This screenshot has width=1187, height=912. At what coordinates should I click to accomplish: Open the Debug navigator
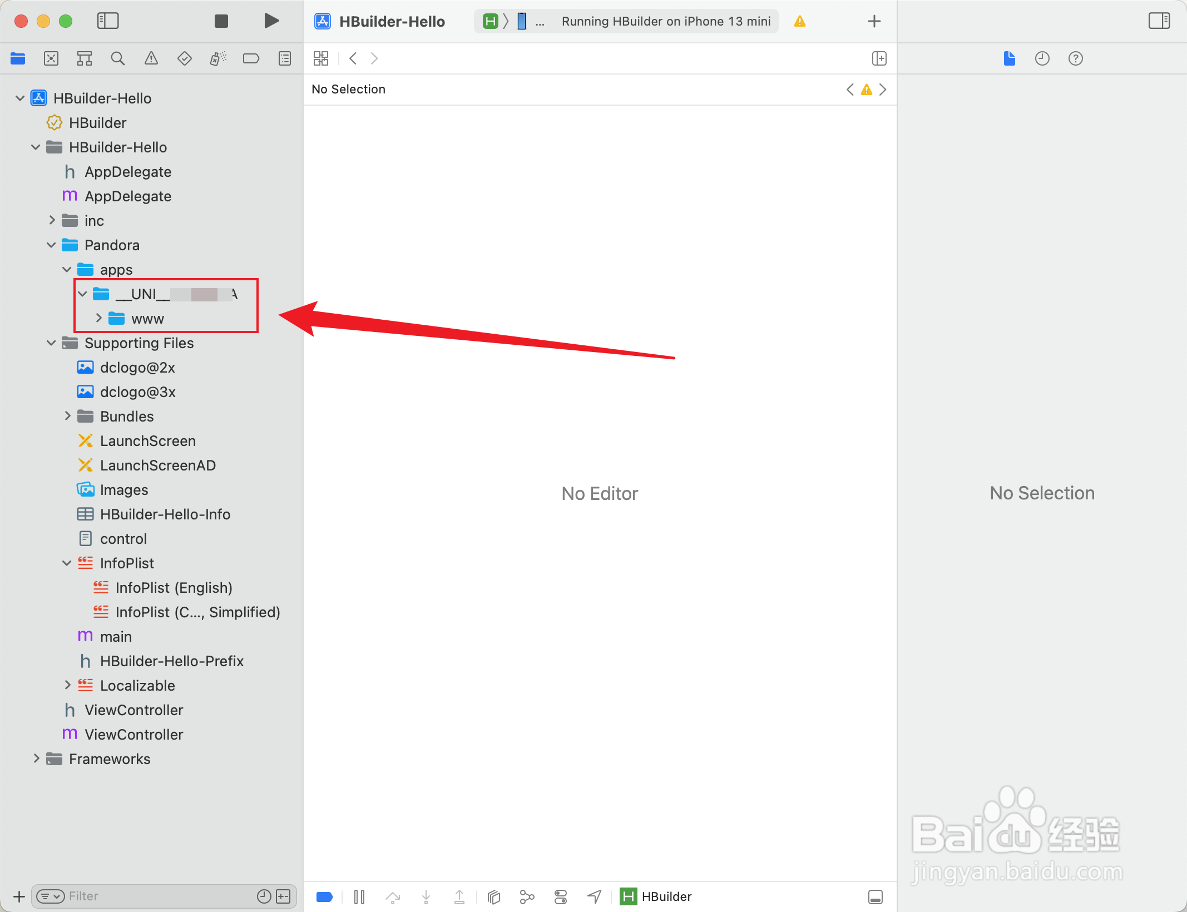click(x=218, y=58)
